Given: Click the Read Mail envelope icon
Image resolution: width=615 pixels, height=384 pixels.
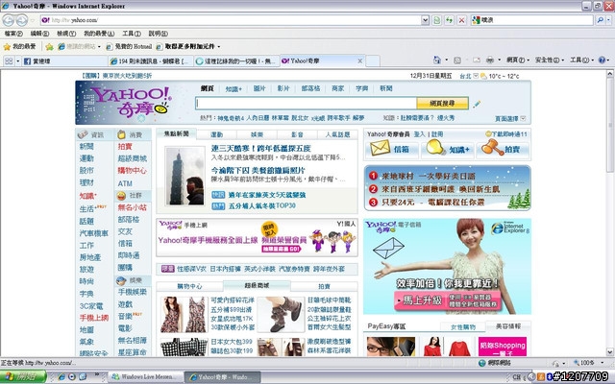Looking at the screenshot, I should (x=477, y=60).
